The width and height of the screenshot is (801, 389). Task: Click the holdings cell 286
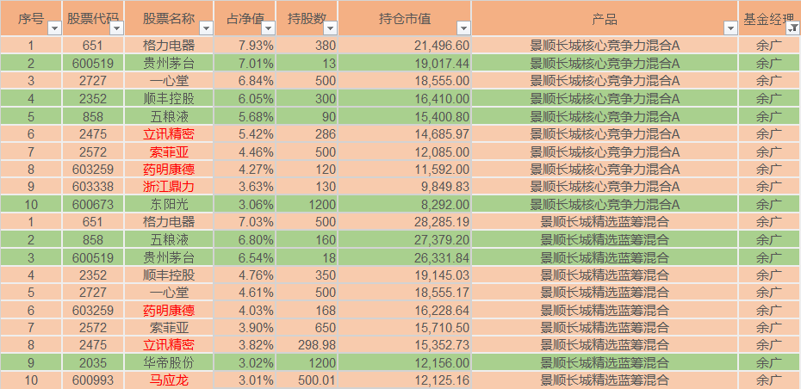pyautogui.click(x=307, y=133)
